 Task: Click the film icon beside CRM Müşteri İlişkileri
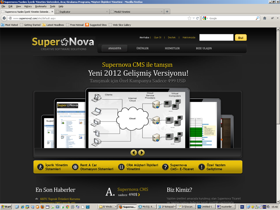[121, 167]
